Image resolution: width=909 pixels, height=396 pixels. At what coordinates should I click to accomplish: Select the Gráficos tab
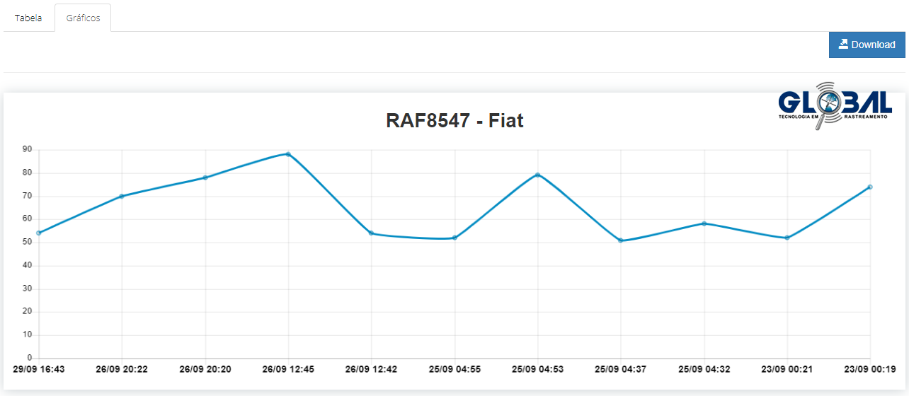point(83,18)
